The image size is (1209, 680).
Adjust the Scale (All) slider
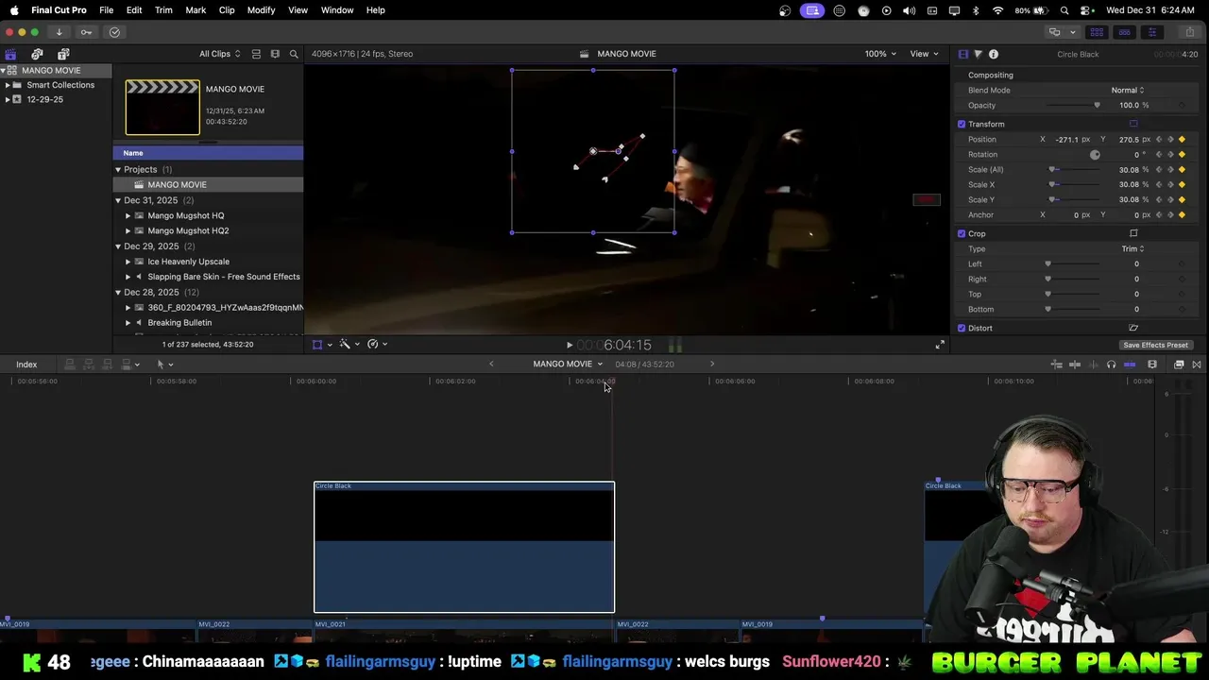click(x=1074, y=169)
